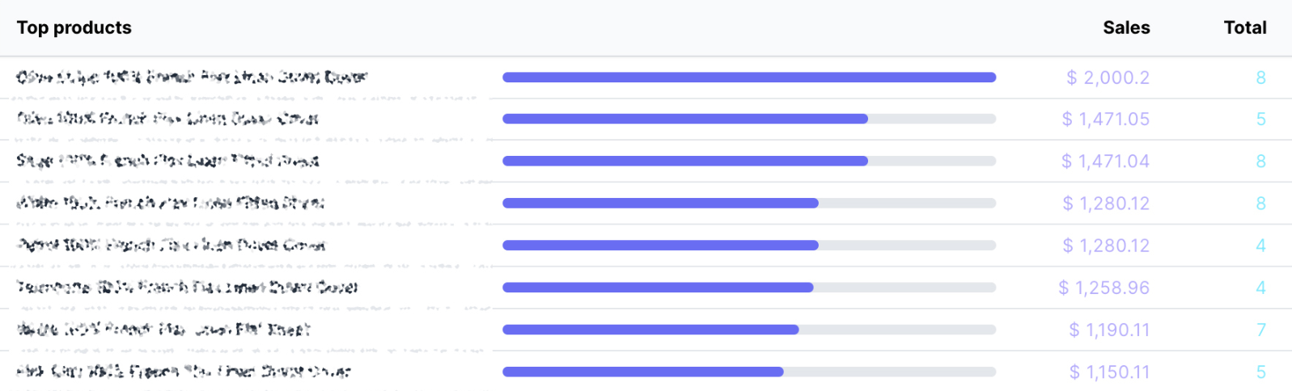Open the product name in $ 2,000.2 row

(192, 77)
